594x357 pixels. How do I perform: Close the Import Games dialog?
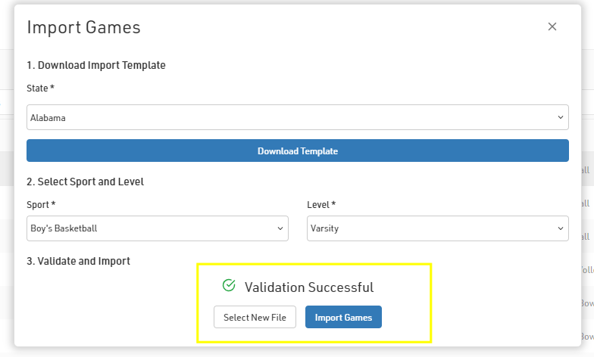pos(552,26)
